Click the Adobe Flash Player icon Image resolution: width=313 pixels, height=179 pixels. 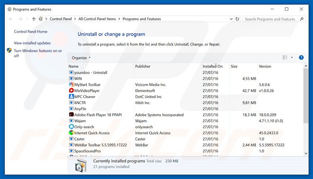[x=71, y=114]
